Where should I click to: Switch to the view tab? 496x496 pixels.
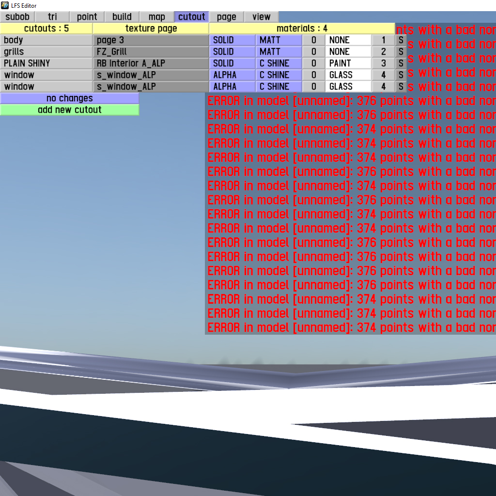tap(261, 17)
